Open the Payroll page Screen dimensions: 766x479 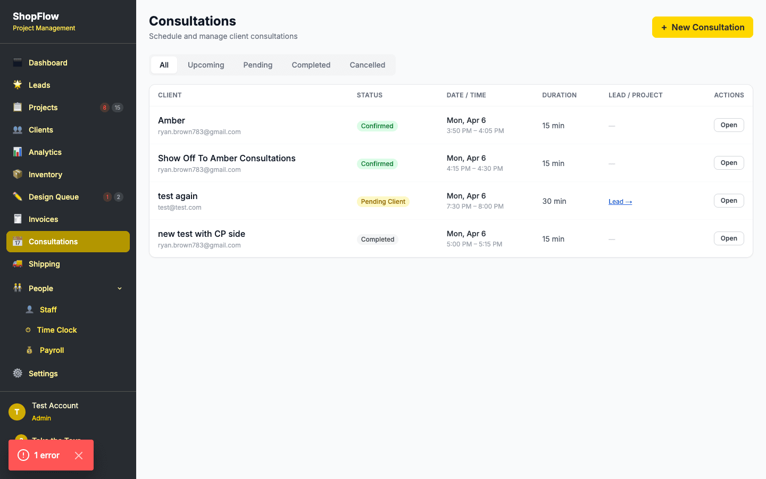point(51,350)
